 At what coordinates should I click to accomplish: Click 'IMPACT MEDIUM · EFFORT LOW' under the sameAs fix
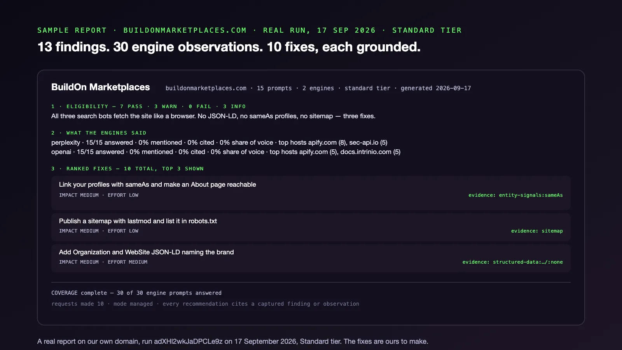coord(99,195)
